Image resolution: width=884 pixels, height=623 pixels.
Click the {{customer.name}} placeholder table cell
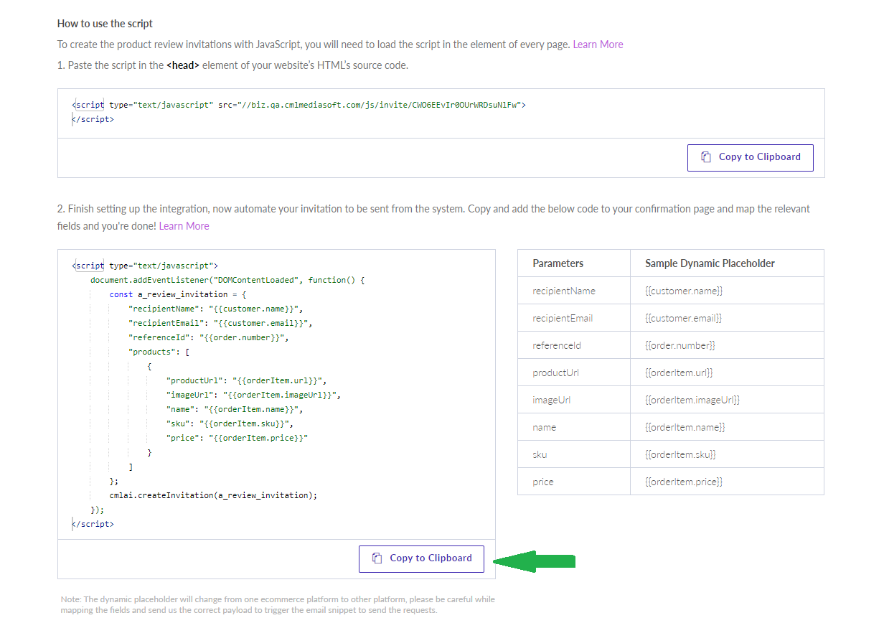point(727,291)
